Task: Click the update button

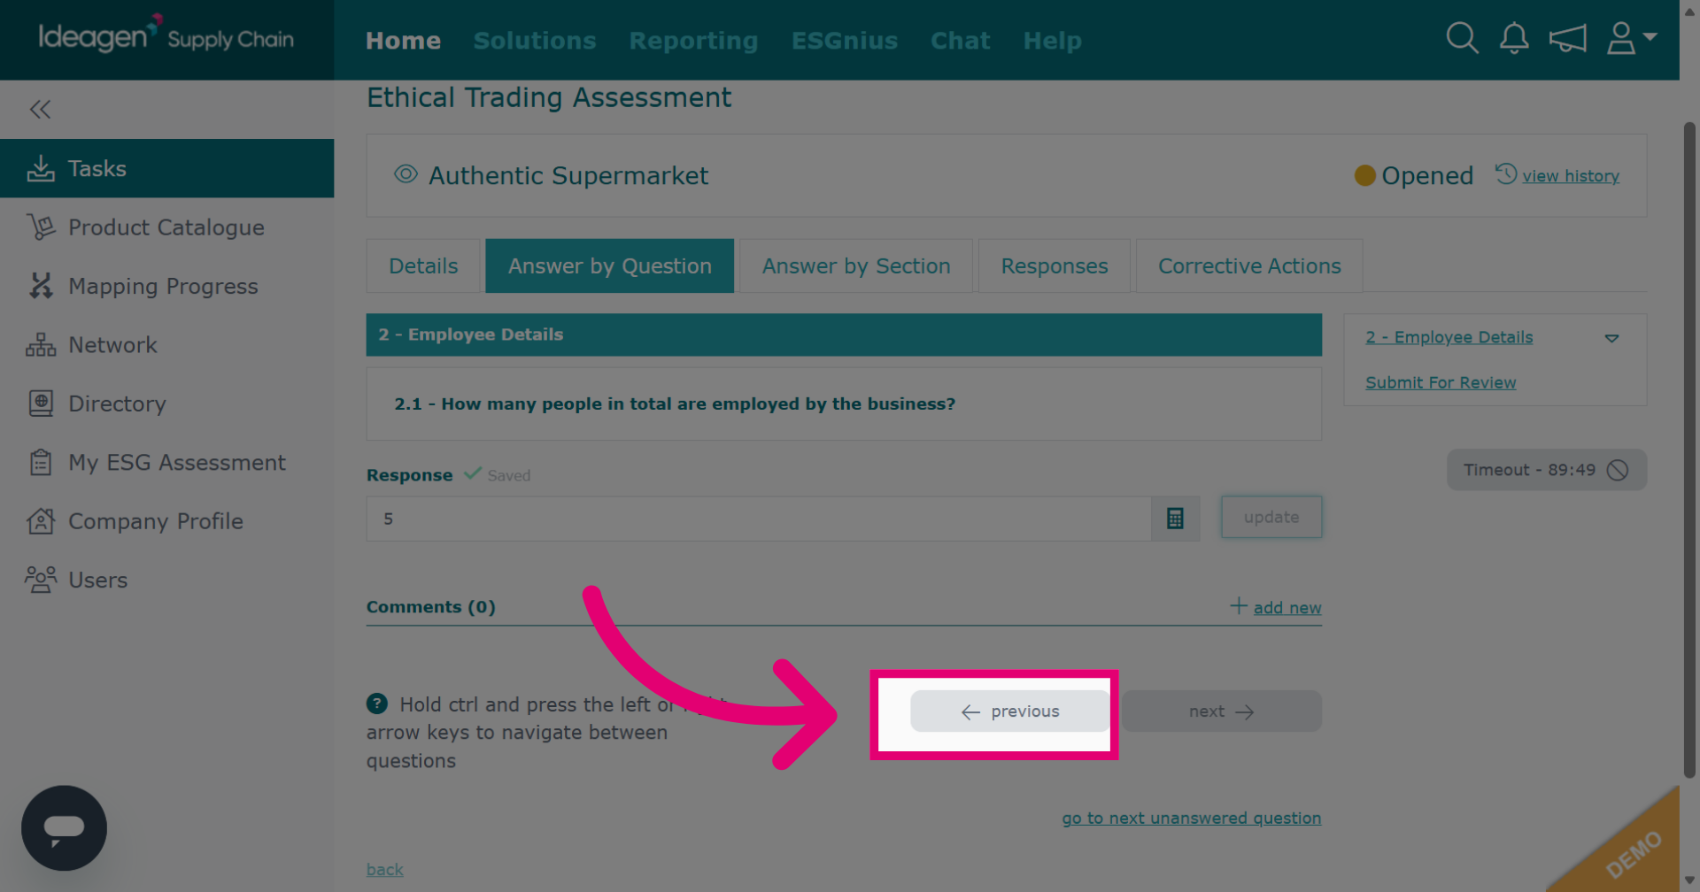Action: click(1271, 517)
